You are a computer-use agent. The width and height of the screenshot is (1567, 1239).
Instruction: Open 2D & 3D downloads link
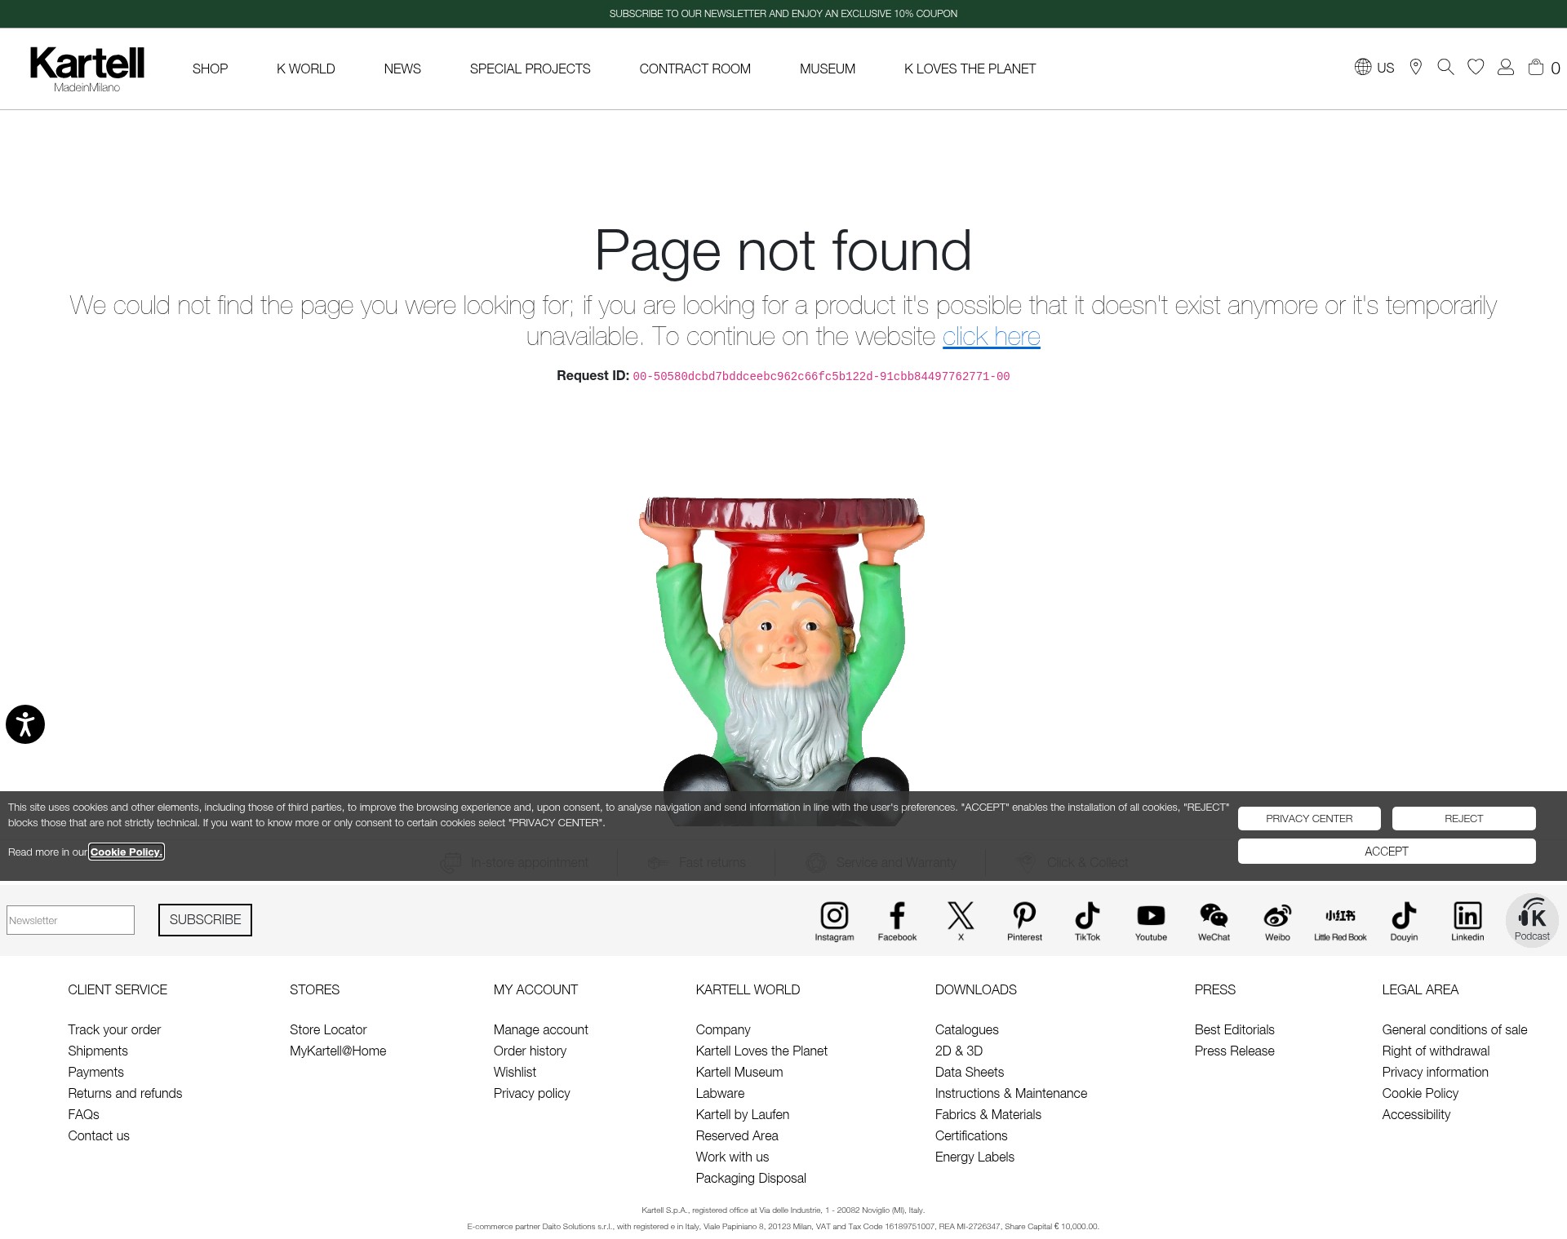pos(959,1051)
